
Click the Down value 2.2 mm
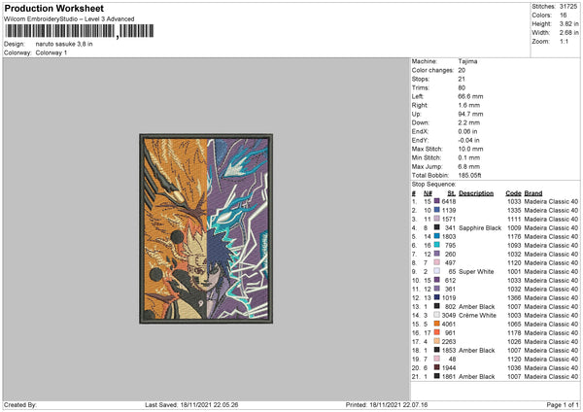point(469,122)
